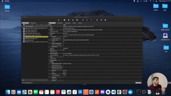Open the Overview tab

(52, 23)
